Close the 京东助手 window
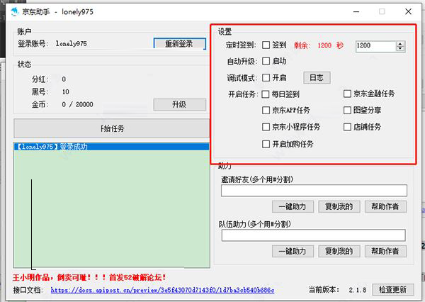425x302 pixels. [408, 11]
